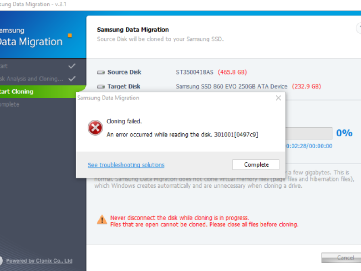Click the Cancel button at bottom right
The height and width of the screenshot is (271, 361).
(341, 258)
